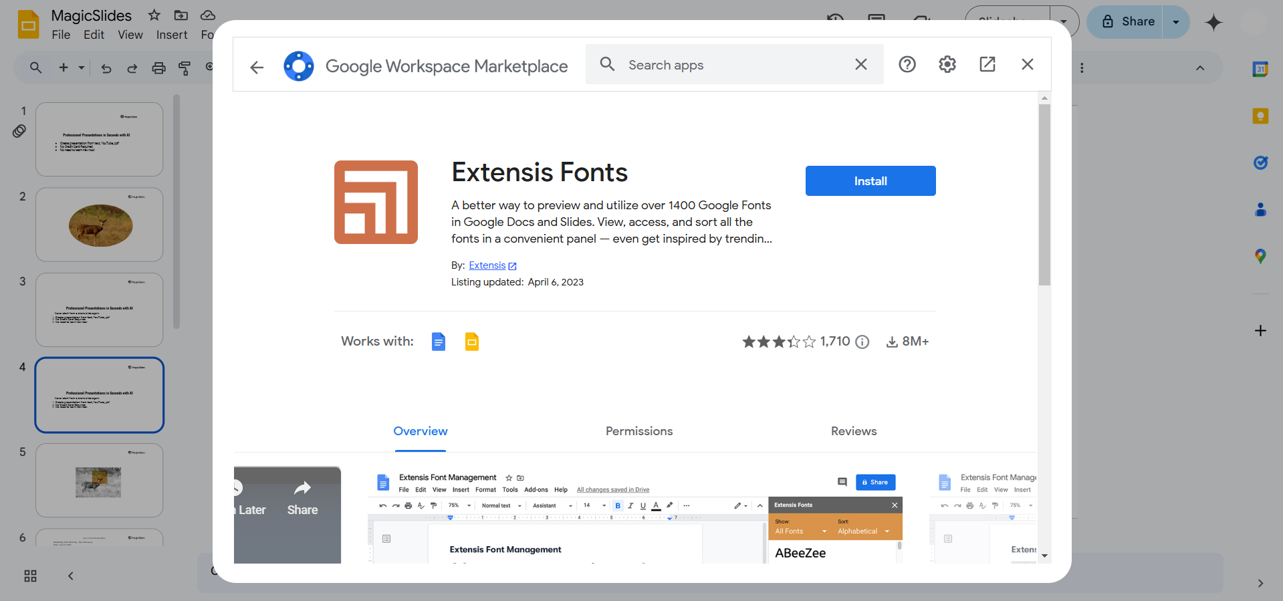Open Marketplace in new window

pyautogui.click(x=987, y=64)
